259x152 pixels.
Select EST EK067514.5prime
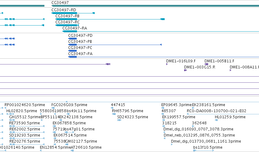point(70,135)
